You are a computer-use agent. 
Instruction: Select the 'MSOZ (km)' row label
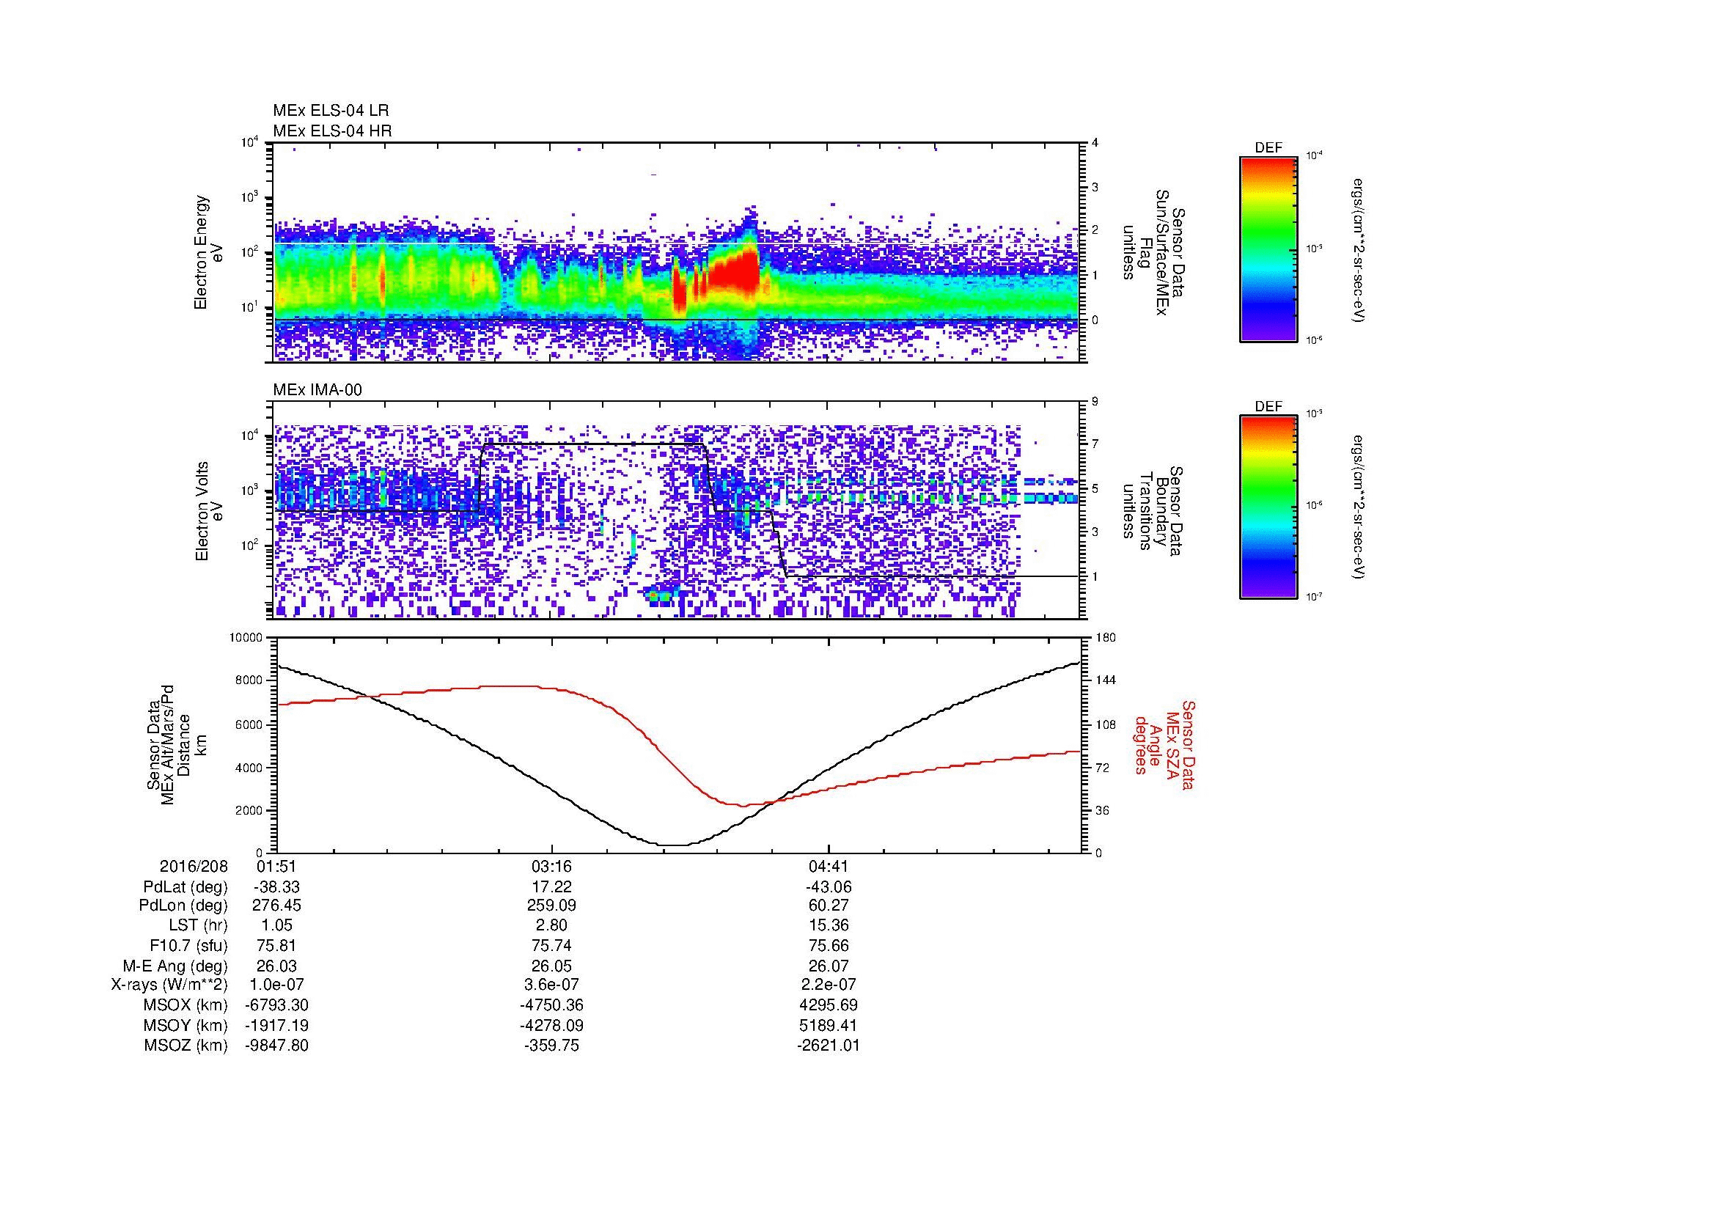(x=186, y=1046)
